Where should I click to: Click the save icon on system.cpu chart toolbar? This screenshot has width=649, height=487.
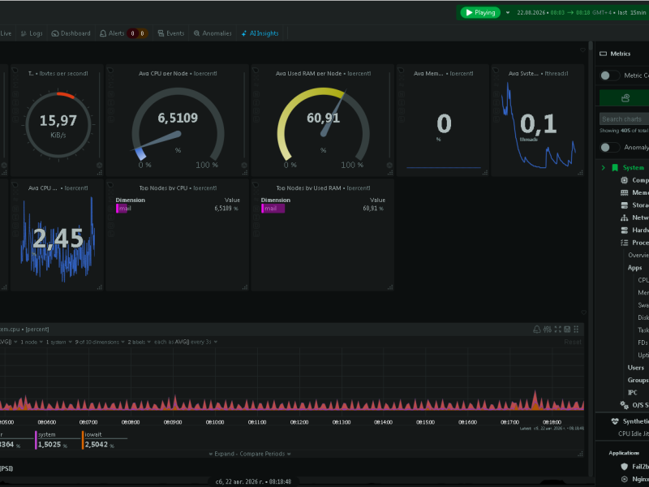click(x=567, y=330)
